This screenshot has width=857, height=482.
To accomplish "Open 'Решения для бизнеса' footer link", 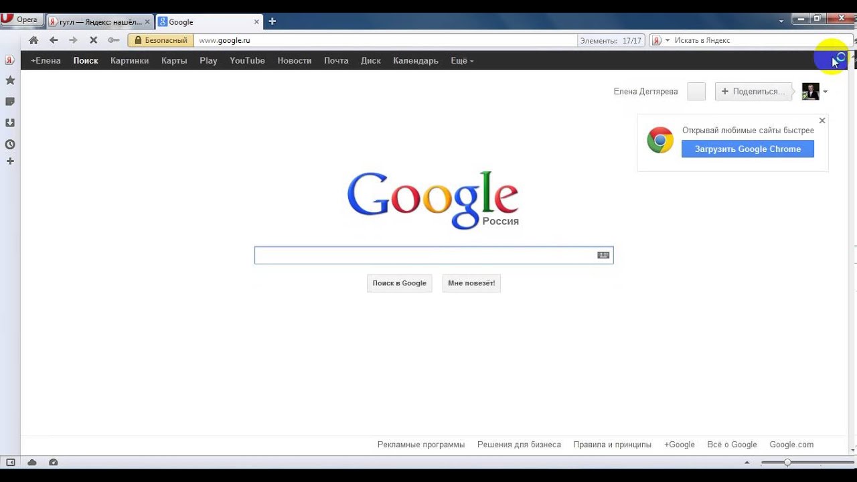I will (519, 445).
